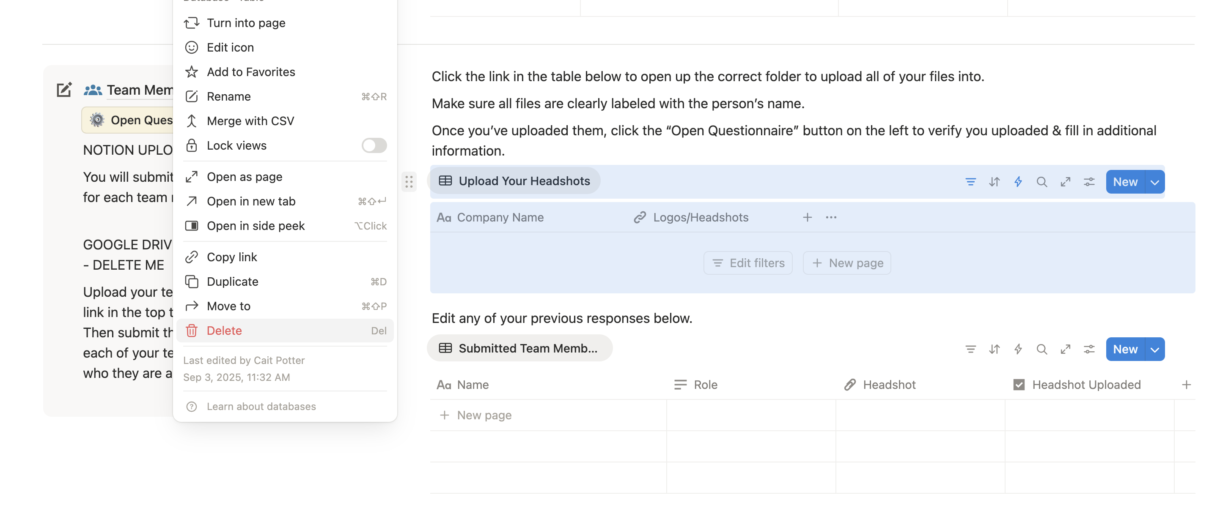This screenshot has height=514, width=1220.
Task: Click Learn about databases link
Action: coord(261,407)
